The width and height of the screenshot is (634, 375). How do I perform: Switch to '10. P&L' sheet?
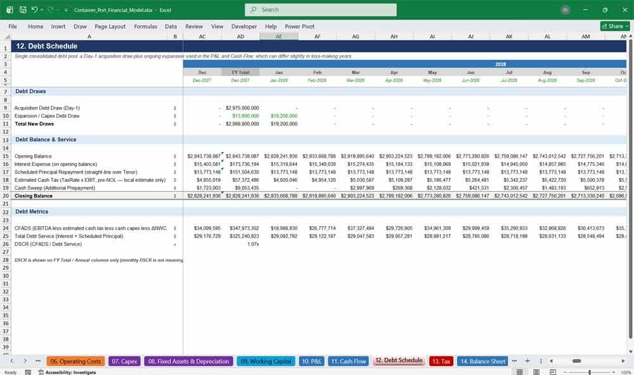311,361
